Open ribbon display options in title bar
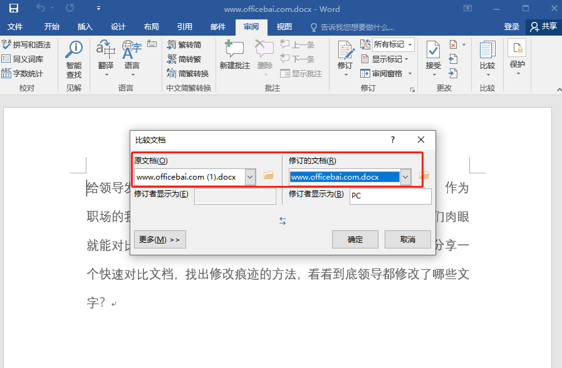The width and height of the screenshot is (562, 368). 468,8
